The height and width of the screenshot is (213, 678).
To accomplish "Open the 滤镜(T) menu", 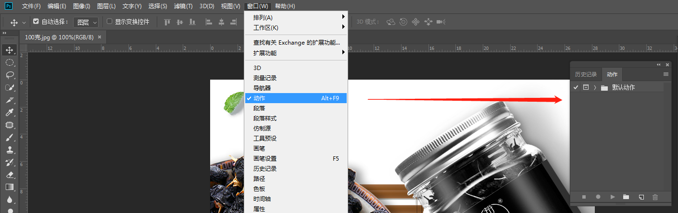I will (183, 6).
